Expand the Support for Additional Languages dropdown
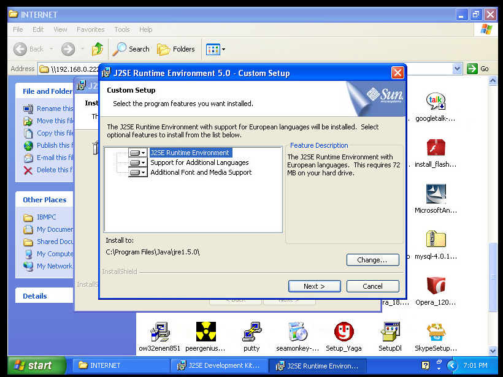Screen dimensions: 503x377 coord(137,163)
